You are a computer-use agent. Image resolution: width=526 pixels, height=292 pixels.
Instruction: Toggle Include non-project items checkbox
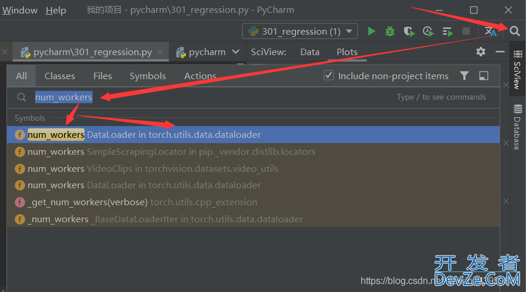(x=329, y=76)
